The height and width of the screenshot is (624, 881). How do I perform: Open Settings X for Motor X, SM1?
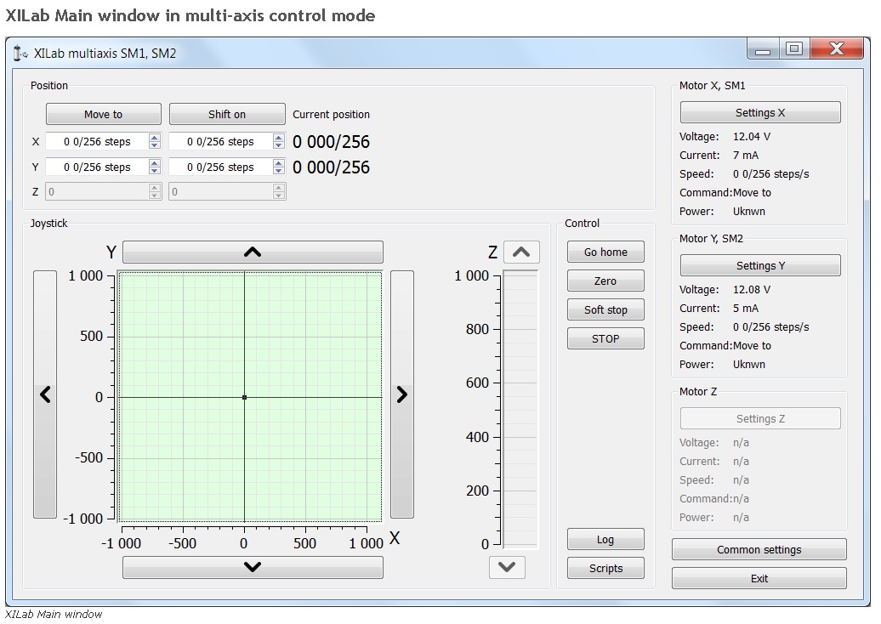[x=759, y=111]
